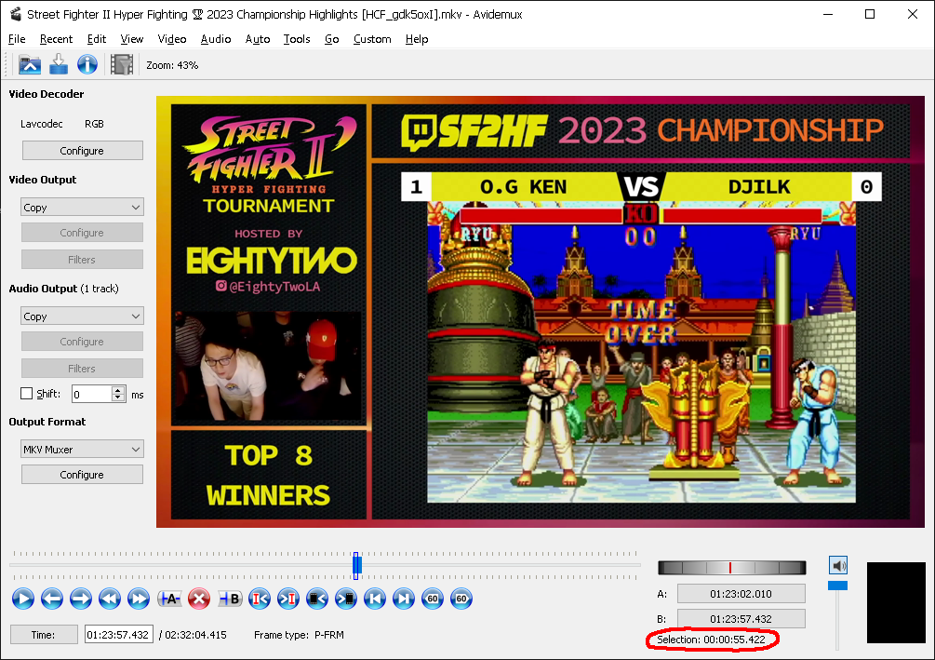Delete the selection with the red X
The image size is (935, 660).
pyautogui.click(x=199, y=599)
